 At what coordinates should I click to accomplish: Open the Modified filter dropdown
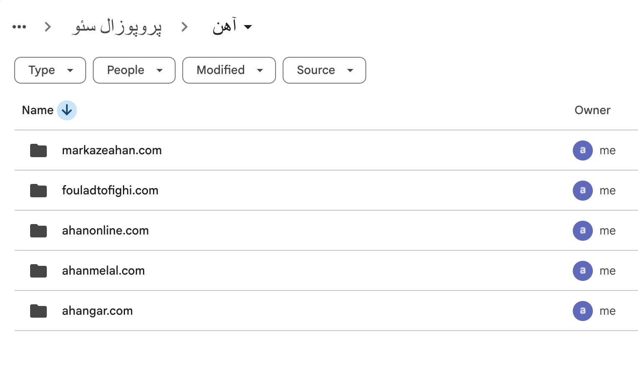(229, 70)
